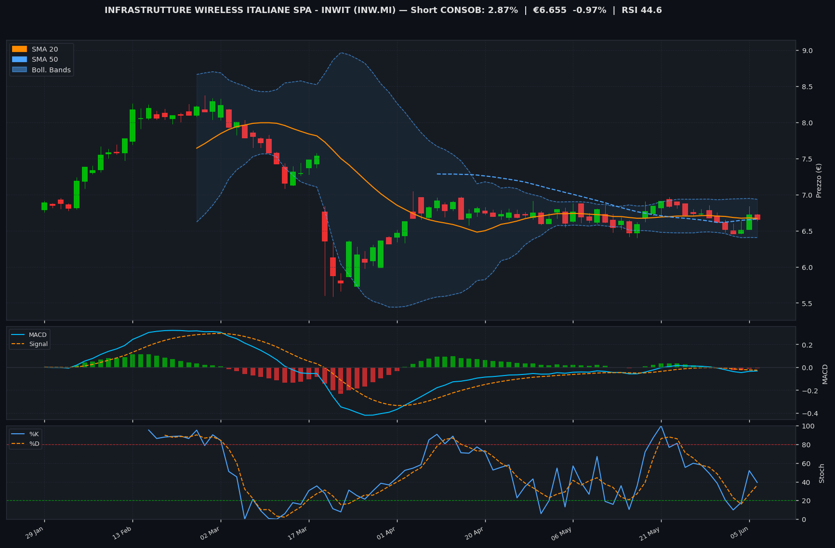The width and height of the screenshot is (835, 548).
Task: Click the 7.0 price axis tick label
Action: point(808,195)
